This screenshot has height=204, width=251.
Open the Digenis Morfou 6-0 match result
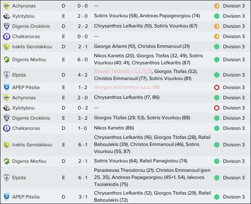coord(83,60)
